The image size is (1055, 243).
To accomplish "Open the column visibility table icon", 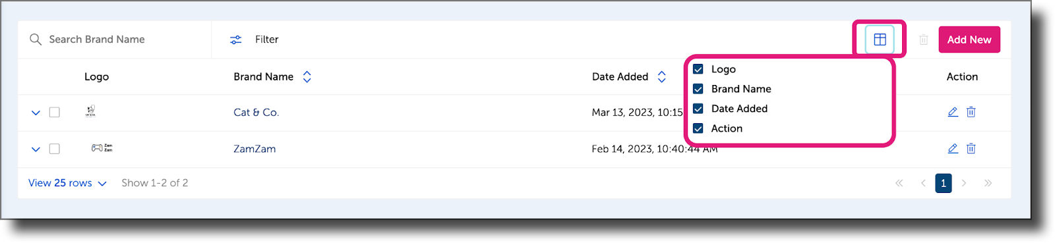I will [880, 40].
